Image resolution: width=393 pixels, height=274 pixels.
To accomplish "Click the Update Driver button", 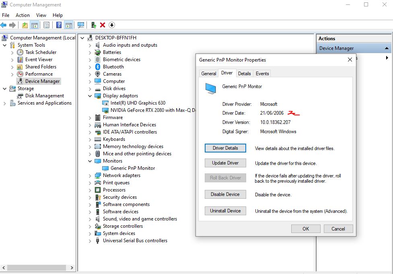I will [225, 163].
